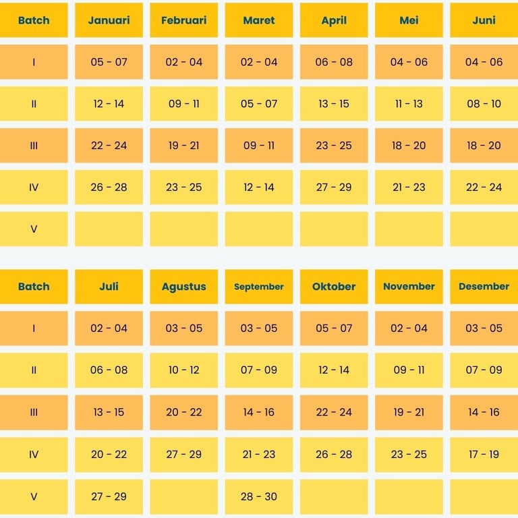518x518 pixels.
Task: Select Januari Batch I dates 05 - 07
Action: [x=109, y=62]
